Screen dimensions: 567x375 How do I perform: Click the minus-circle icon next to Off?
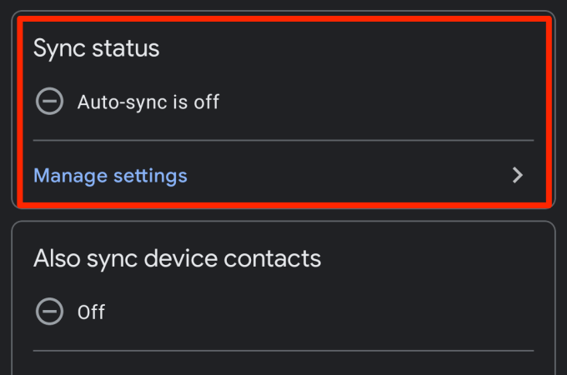coord(49,312)
